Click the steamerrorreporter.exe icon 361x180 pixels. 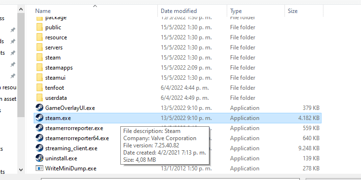point(39,128)
